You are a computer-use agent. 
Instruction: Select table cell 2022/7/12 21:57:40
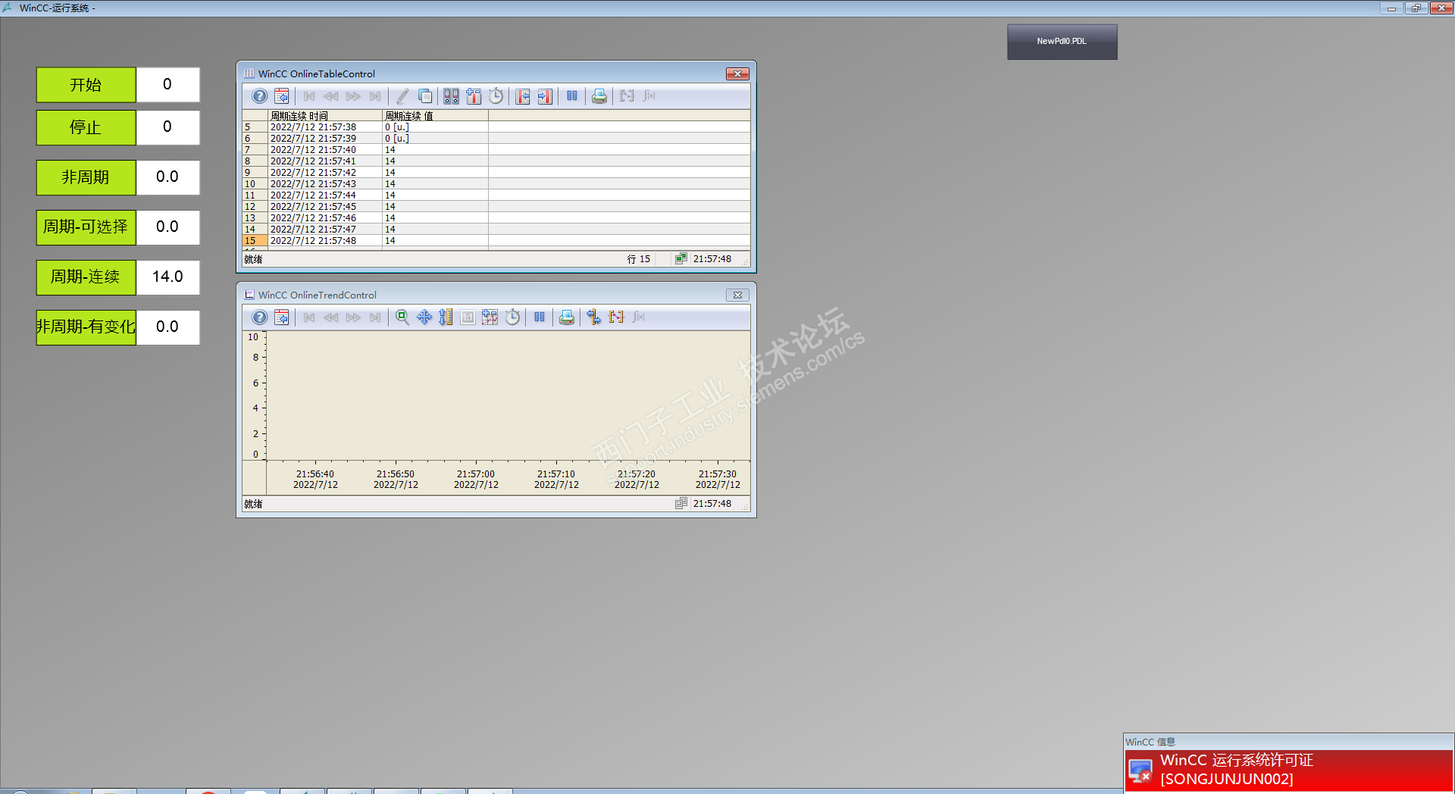click(325, 150)
